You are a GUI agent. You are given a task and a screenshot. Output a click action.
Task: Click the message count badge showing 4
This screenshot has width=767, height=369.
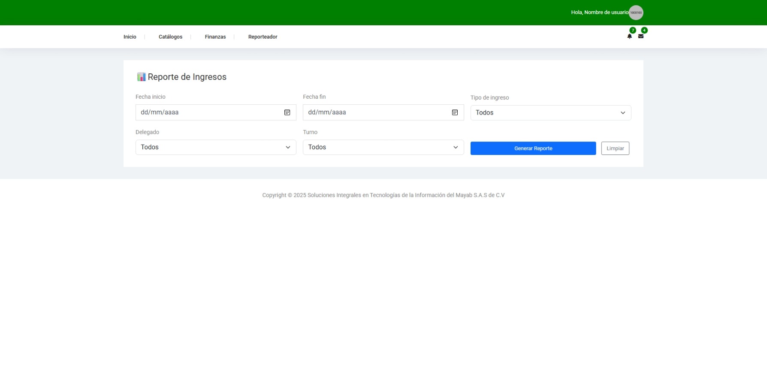(x=644, y=30)
